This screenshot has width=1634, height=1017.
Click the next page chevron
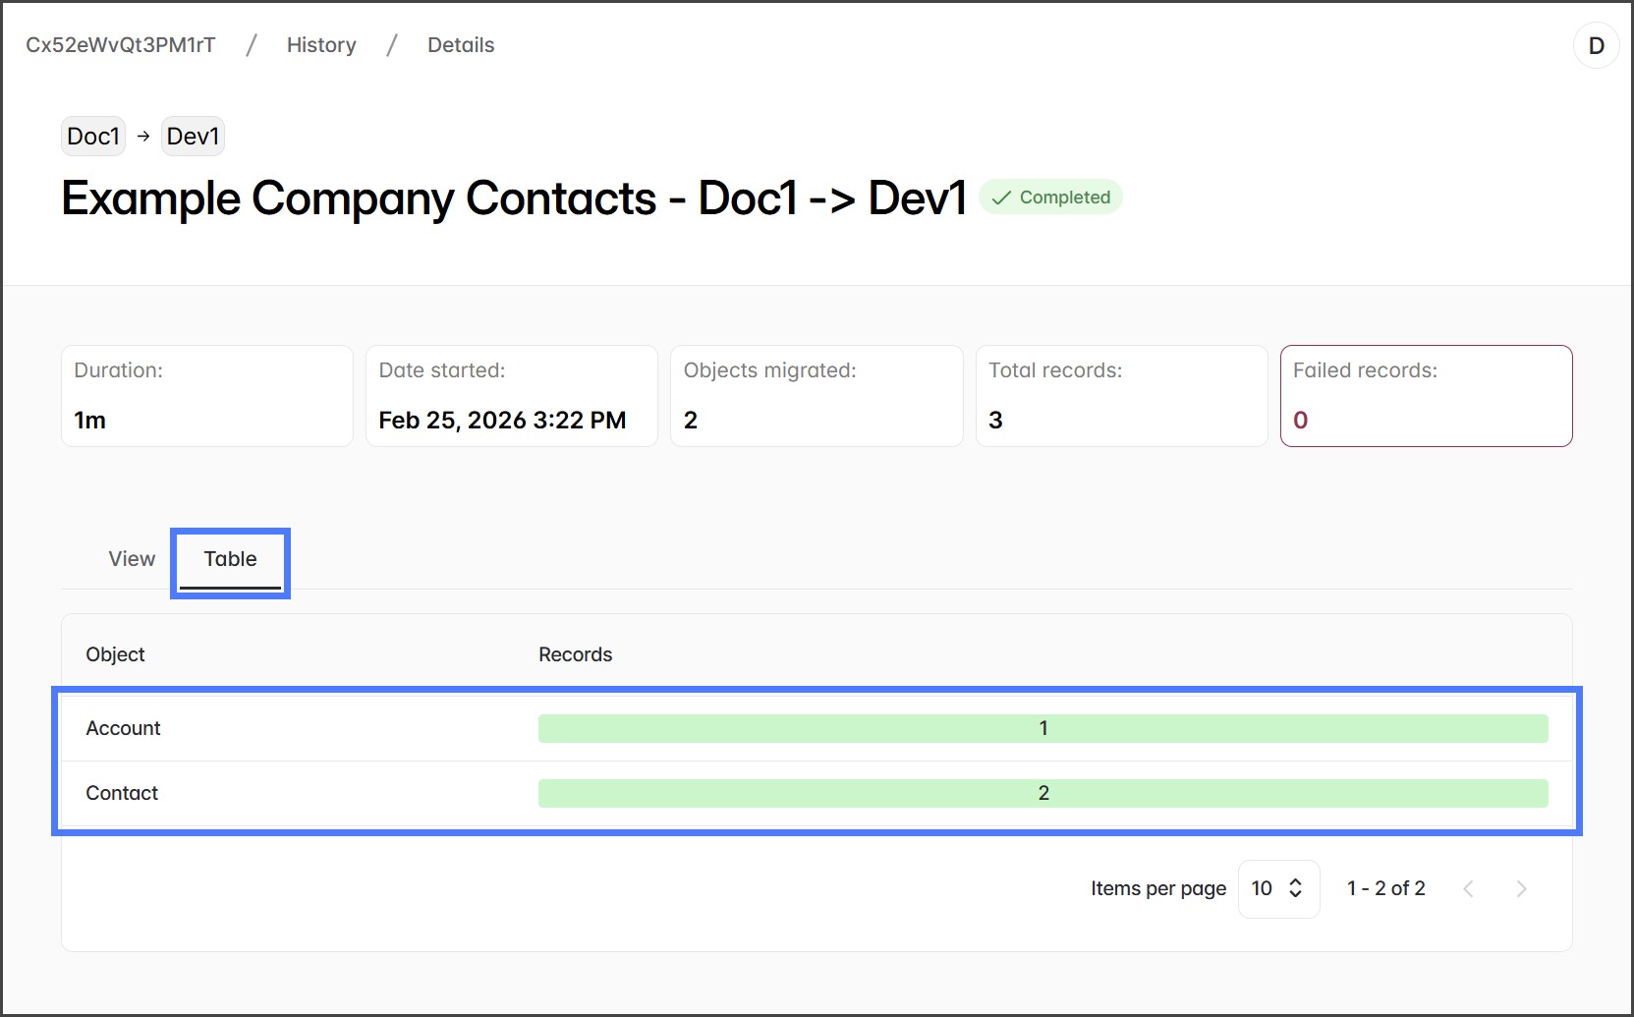(x=1521, y=888)
